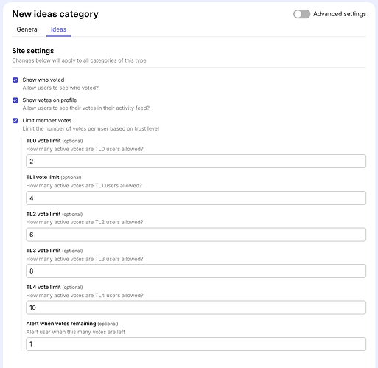
Task: Select the Ideas tab
Action: (x=58, y=29)
